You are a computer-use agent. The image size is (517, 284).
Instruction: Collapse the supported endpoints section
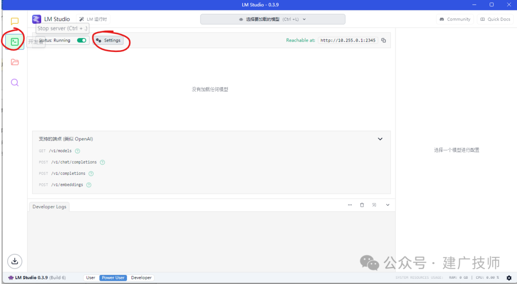380,139
